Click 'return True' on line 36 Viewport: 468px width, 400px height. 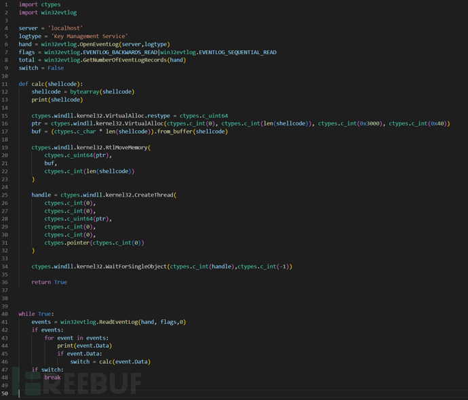tap(50, 282)
